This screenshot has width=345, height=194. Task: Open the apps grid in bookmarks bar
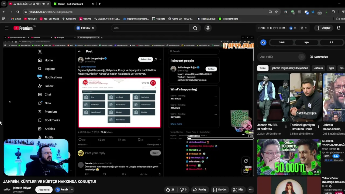(4, 19)
